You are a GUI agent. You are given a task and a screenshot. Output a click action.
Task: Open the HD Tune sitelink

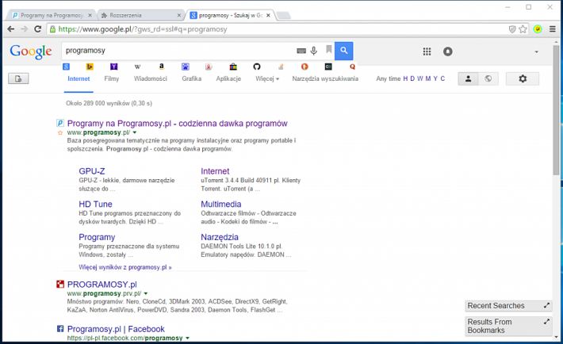coord(95,204)
